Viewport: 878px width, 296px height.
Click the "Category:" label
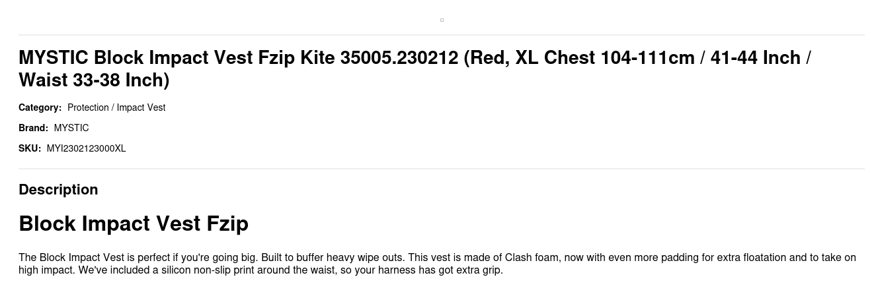40,107
